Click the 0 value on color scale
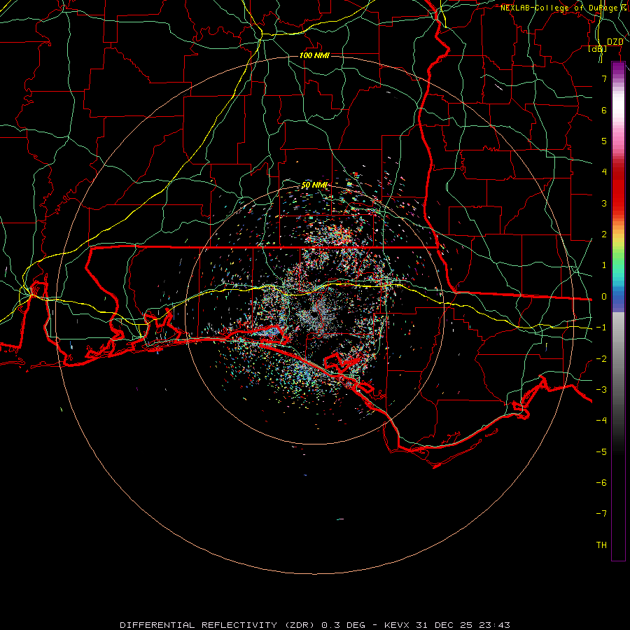Screen dimensions: 630x630 tap(604, 297)
